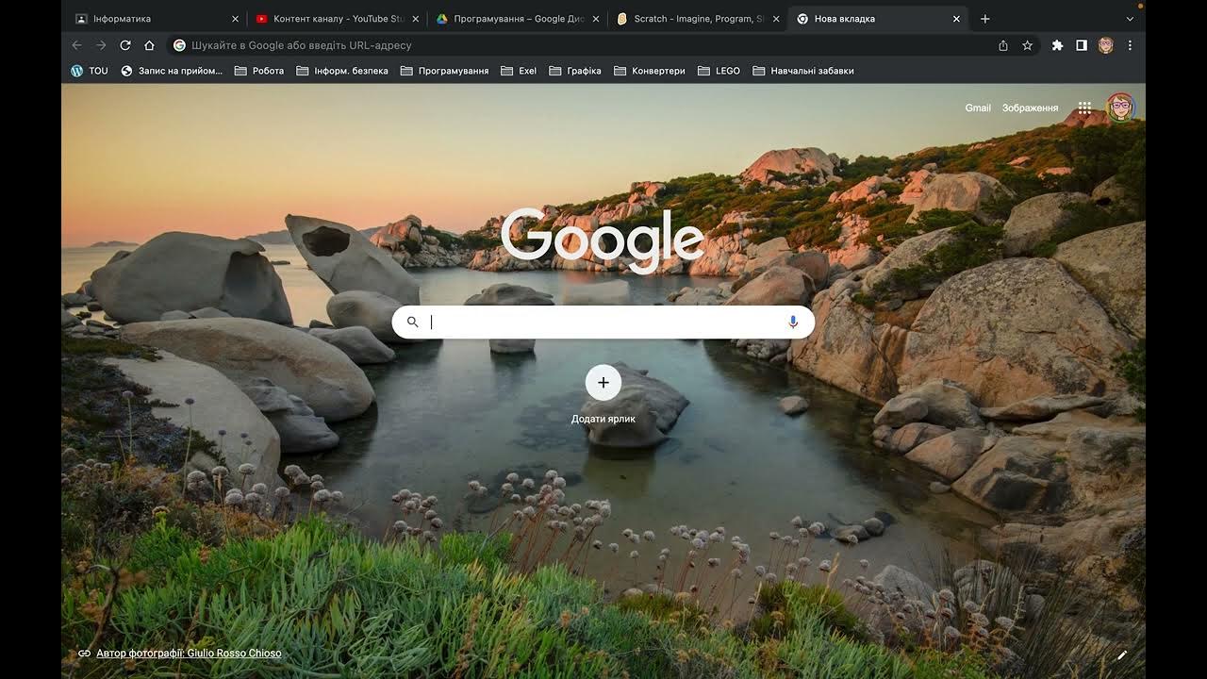Bookmark this page with the star icon

[x=1027, y=45]
